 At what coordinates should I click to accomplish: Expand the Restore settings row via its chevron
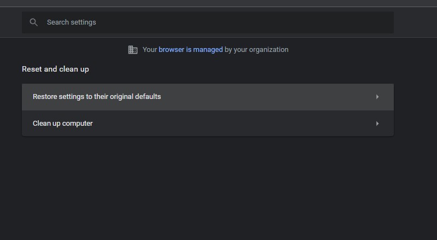(377, 97)
